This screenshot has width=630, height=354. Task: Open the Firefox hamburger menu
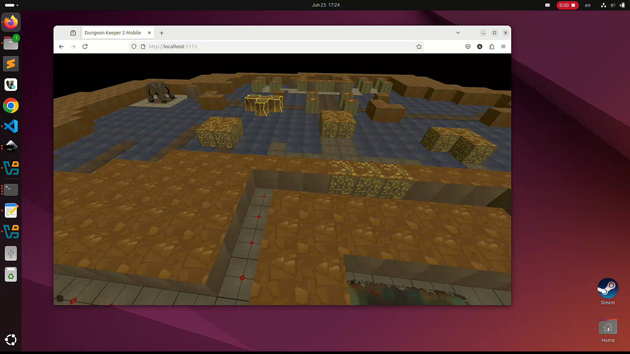pos(503,46)
